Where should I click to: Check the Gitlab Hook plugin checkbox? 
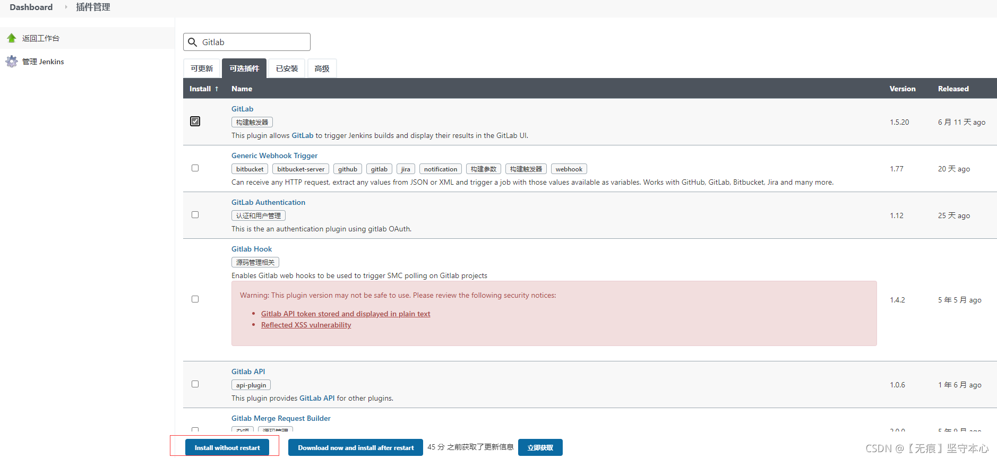tap(195, 299)
